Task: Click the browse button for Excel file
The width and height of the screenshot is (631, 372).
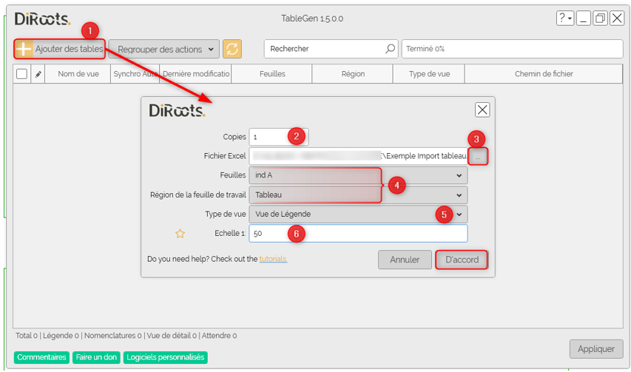Action: point(479,156)
